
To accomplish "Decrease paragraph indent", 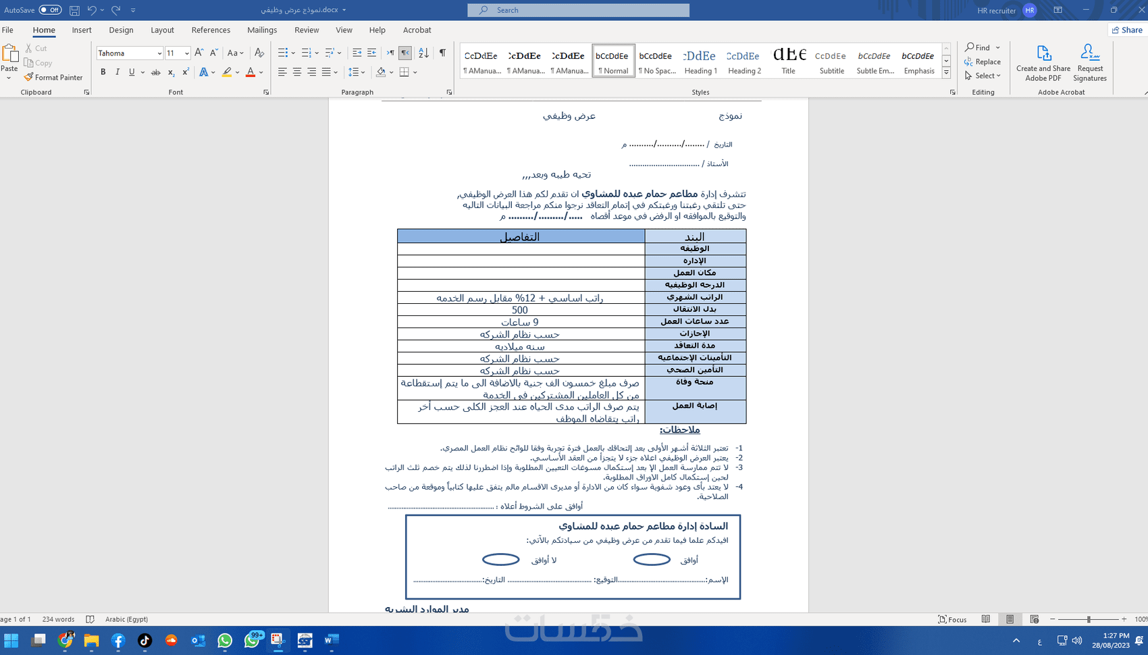I will (357, 53).
